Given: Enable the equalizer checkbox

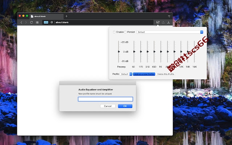Looking at the screenshot, I should tap(114, 32).
